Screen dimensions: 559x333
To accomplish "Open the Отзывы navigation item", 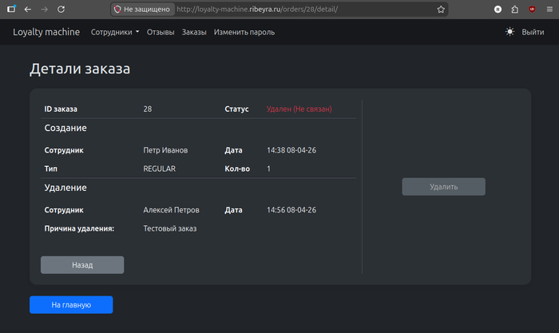I will pyautogui.click(x=161, y=32).
